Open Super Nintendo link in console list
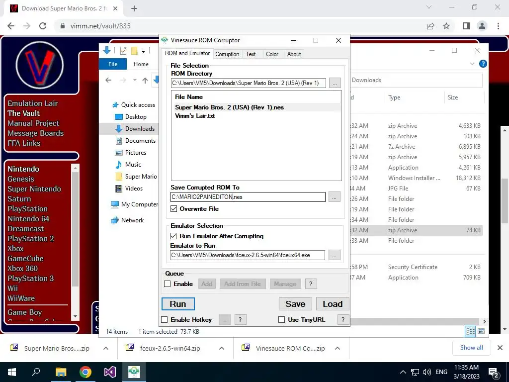 34,189
